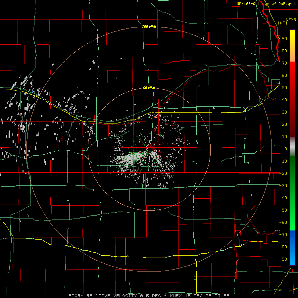Click the -30 value on the velocity scale

point(283,186)
